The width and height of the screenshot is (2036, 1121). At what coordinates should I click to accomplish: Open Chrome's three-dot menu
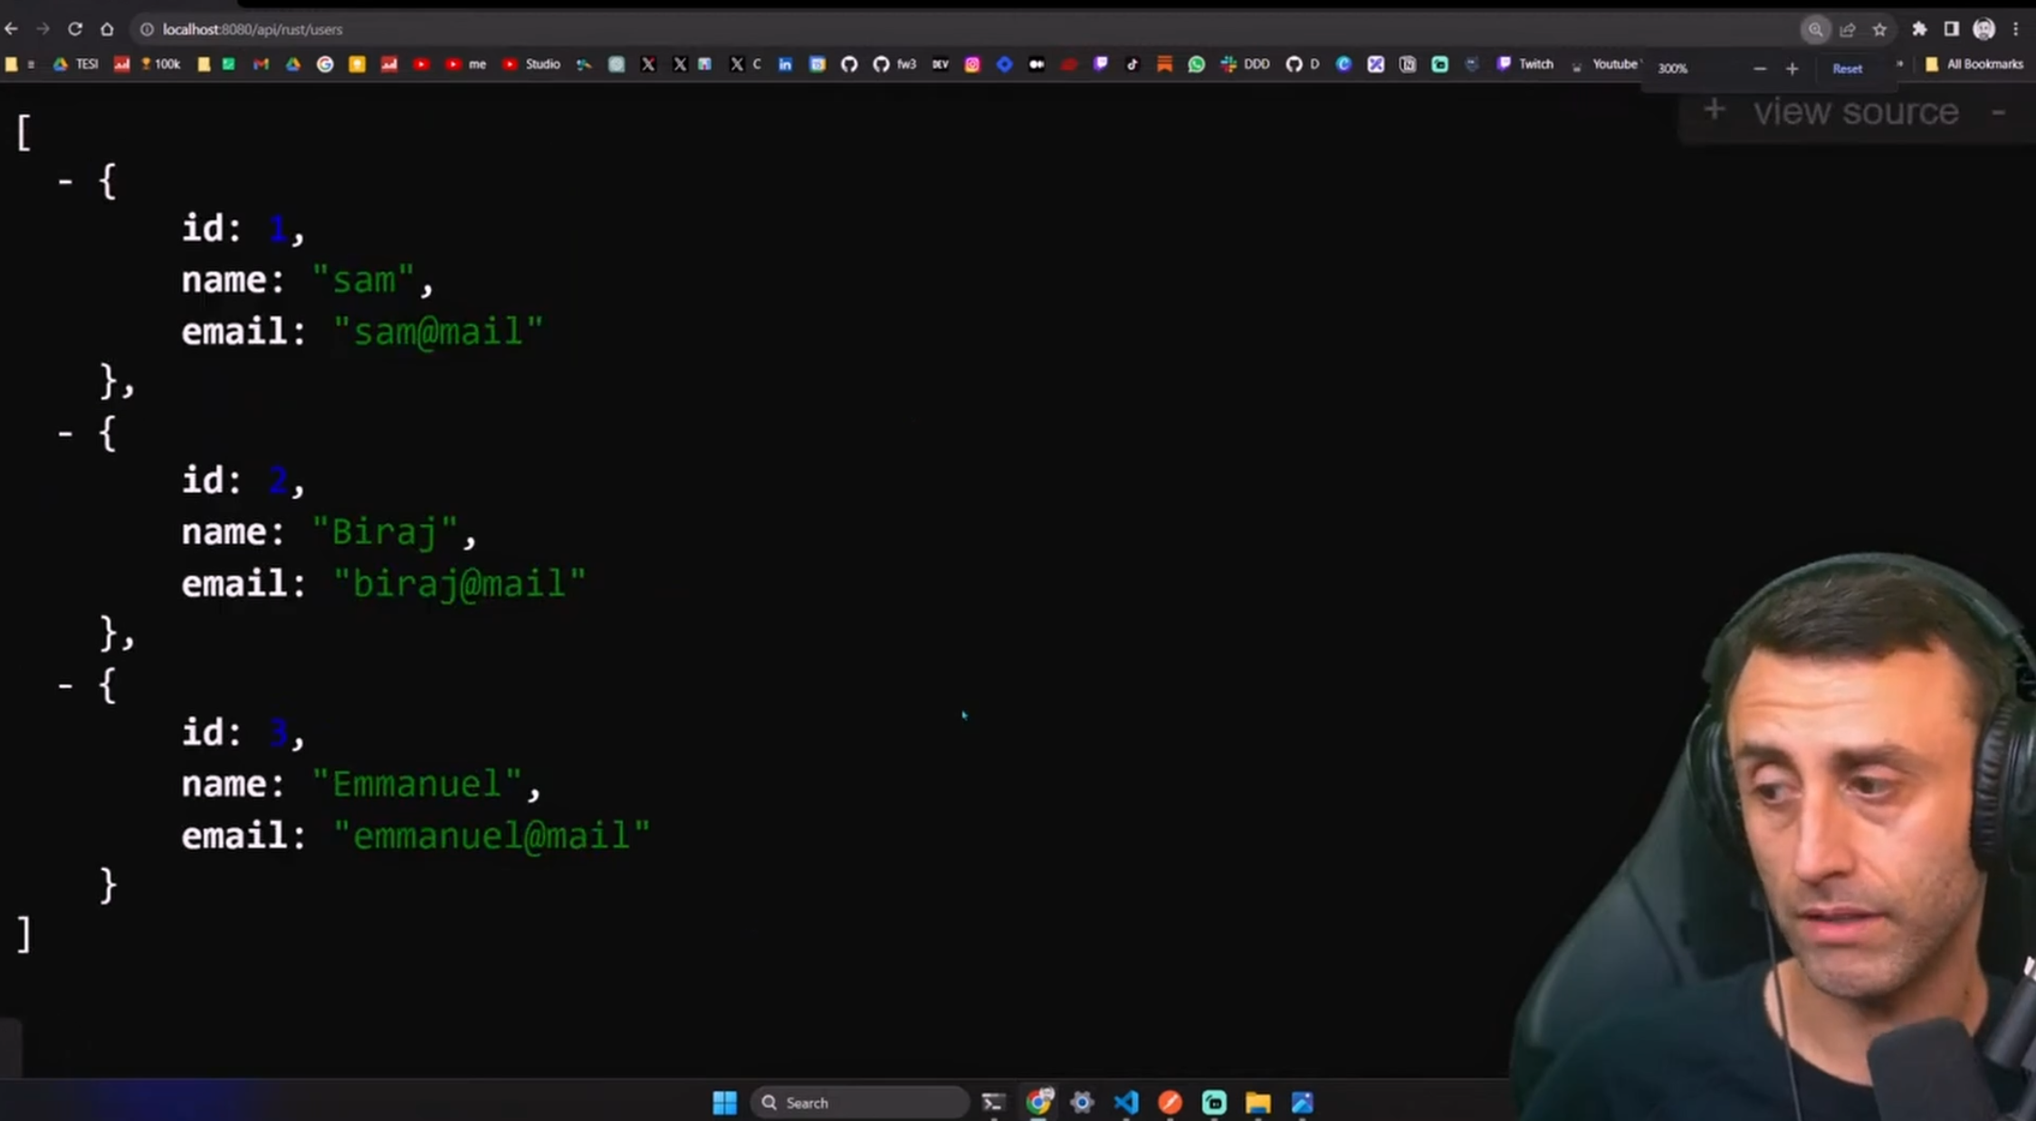[x=2016, y=29]
